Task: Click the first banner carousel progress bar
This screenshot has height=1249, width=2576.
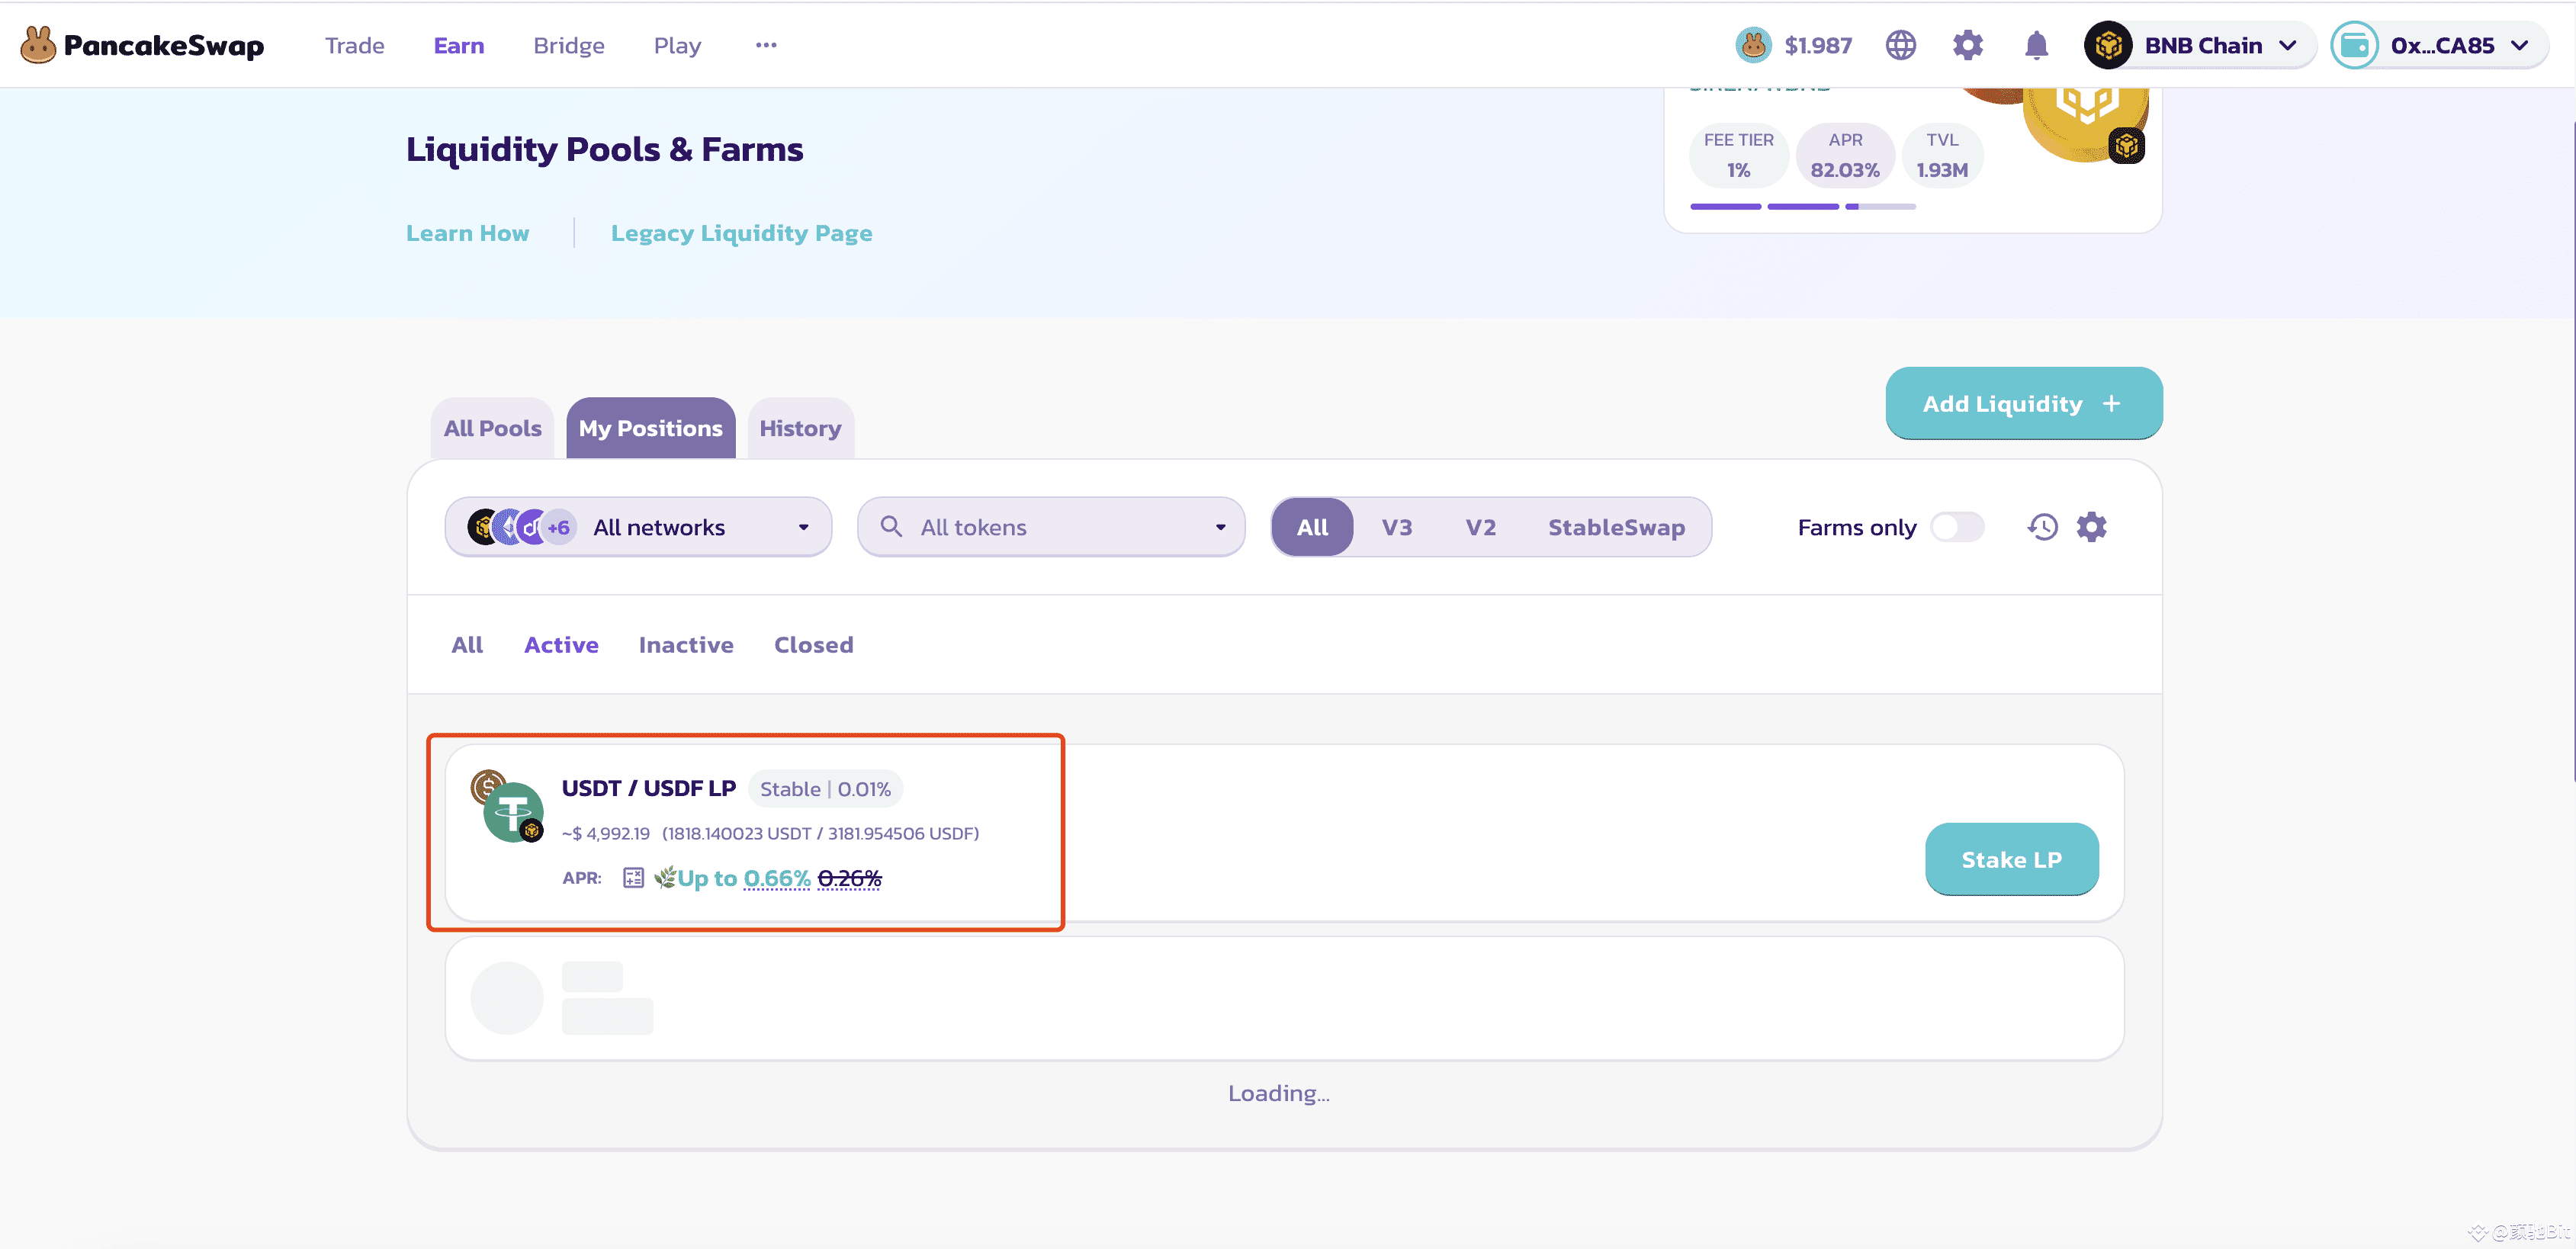Action: click(x=1725, y=206)
